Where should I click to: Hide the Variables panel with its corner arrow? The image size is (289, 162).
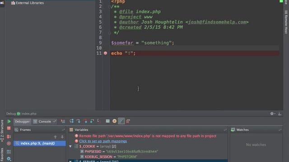(x=225, y=130)
